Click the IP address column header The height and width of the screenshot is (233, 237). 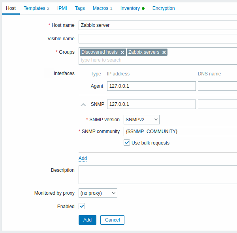point(118,74)
